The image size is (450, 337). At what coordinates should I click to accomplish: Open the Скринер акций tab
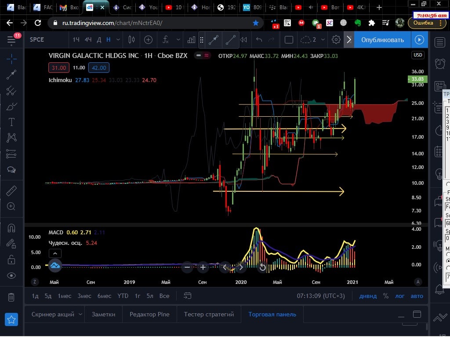[x=53, y=314]
